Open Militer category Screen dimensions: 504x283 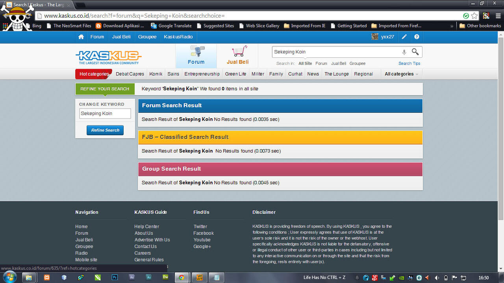click(258, 74)
